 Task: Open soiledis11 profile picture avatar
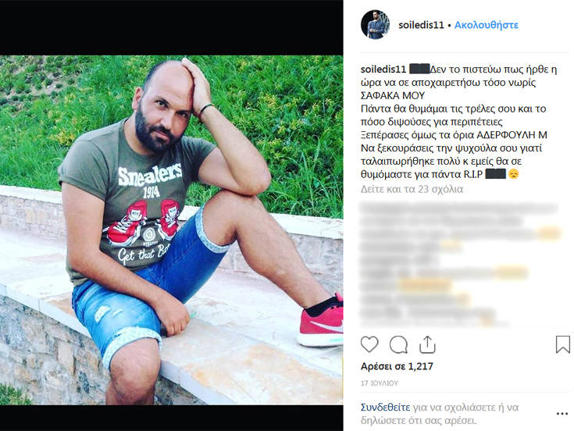(375, 24)
